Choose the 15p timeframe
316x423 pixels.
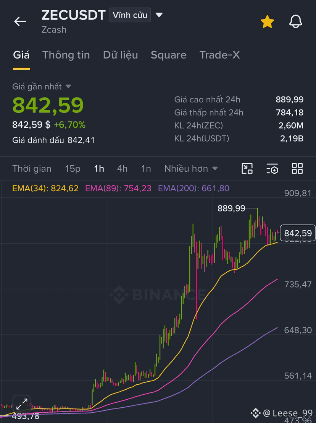(73, 169)
